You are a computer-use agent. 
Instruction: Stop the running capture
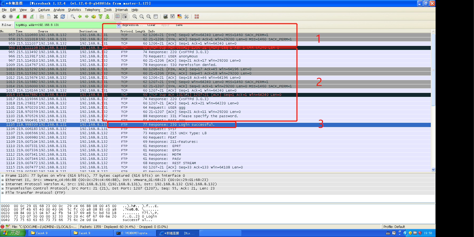(x=25, y=17)
